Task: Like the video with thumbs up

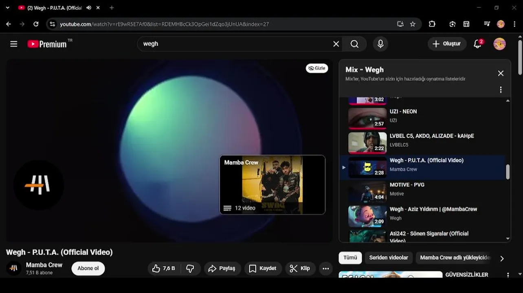Action: (x=164, y=269)
